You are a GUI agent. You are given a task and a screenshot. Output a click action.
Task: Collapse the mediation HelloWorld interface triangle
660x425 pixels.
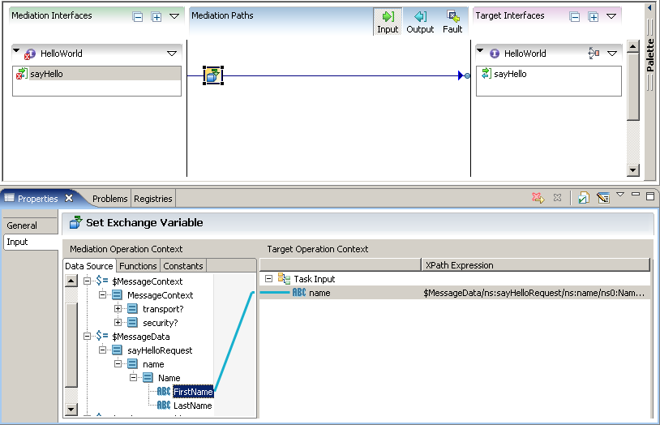pyautogui.click(x=16, y=50)
